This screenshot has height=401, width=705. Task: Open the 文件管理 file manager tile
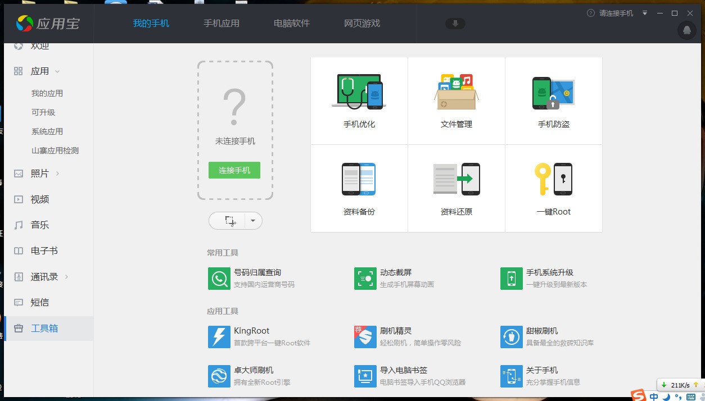456,101
